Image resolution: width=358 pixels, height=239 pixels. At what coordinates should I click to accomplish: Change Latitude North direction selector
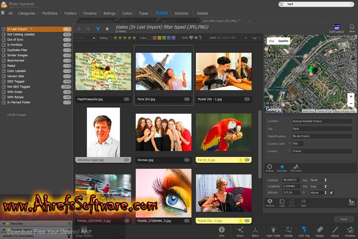point(319,180)
